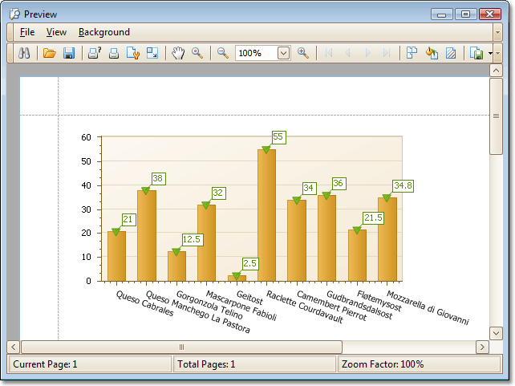This screenshot has width=515, height=386.
Task: Click the Zoom Out magnifier icon
Action: [223, 53]
